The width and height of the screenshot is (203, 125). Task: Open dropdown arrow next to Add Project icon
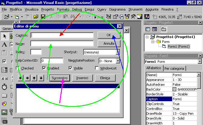(x=12, y=17)
